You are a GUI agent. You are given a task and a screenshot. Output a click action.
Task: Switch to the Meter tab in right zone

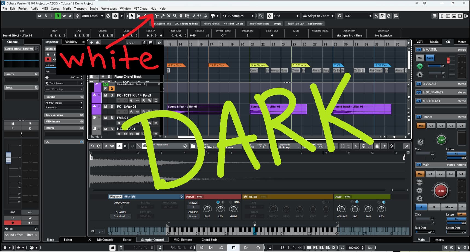462,42
